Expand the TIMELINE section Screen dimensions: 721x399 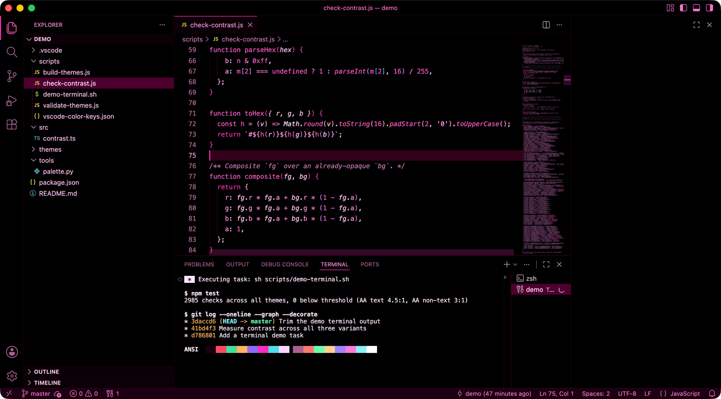point(99,382)
